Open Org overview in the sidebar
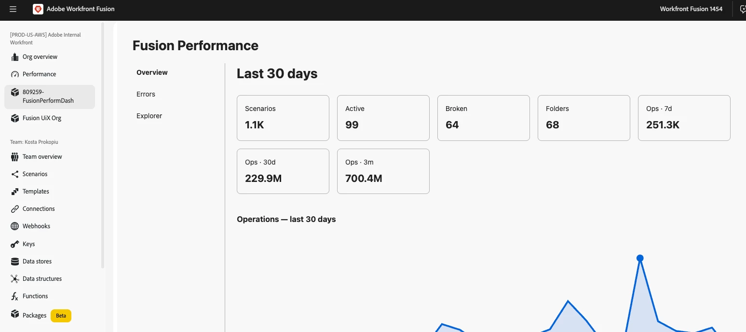This screenshot has width=746, height=332. coord(40,57)
